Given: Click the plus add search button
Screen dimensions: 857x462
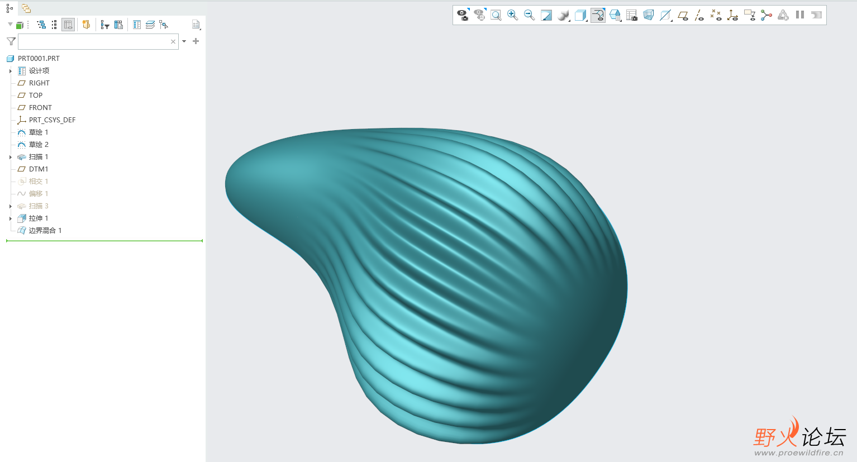Looking at the screenshot, I should click(196, 41).
